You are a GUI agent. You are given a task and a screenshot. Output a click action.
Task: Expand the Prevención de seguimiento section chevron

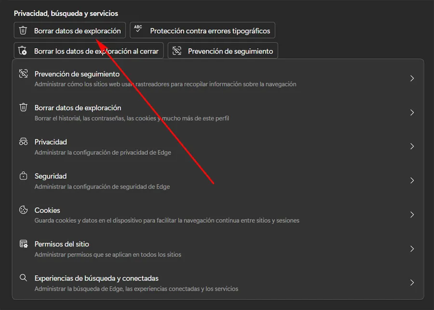point(412,78)
